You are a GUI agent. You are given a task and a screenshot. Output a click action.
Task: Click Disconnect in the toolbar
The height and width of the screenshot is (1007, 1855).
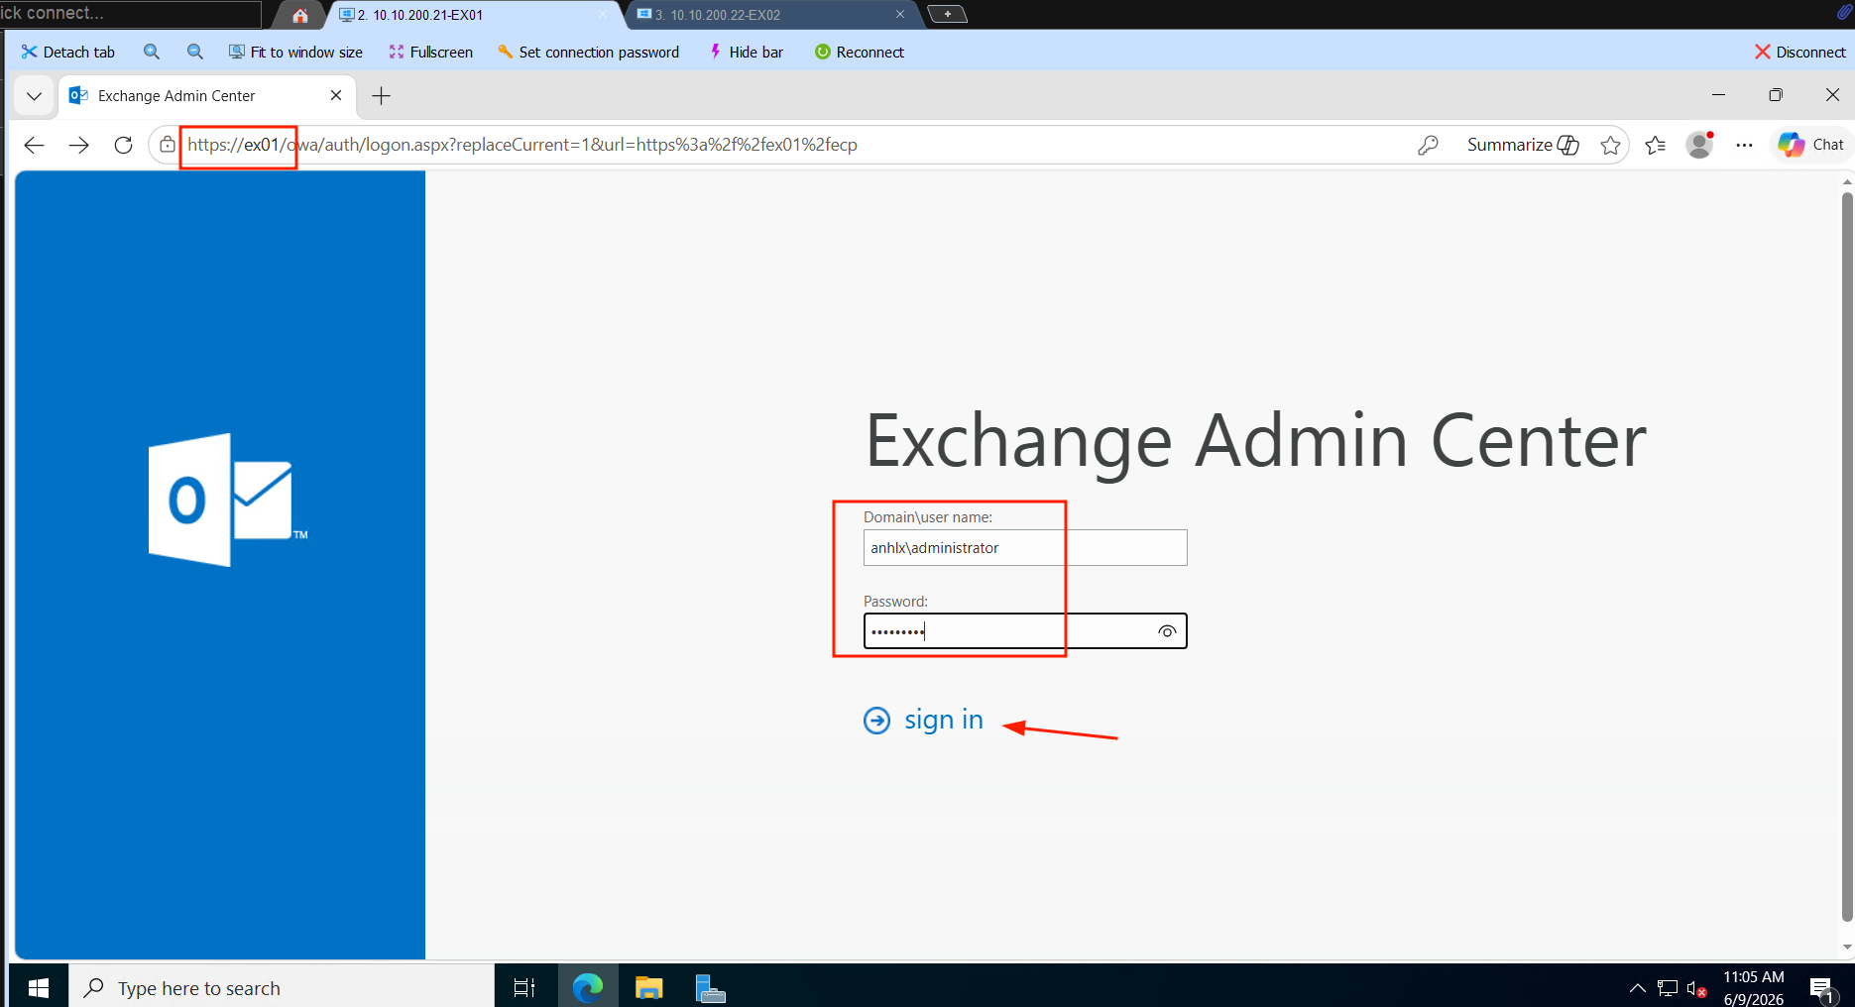(1799, 52)
